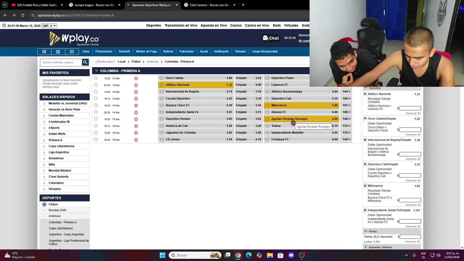Favorite the Jaguares De Córdoba match row star

96,133
